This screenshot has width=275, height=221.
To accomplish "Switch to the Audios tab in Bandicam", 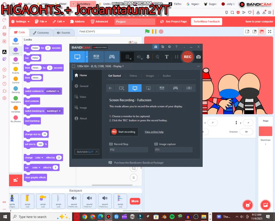I will point(167,76).
